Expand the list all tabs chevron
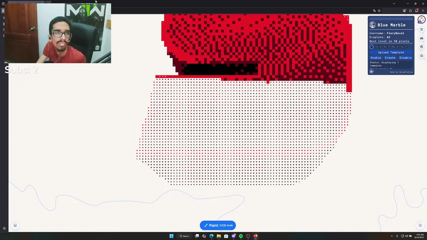 click(394, 4)
